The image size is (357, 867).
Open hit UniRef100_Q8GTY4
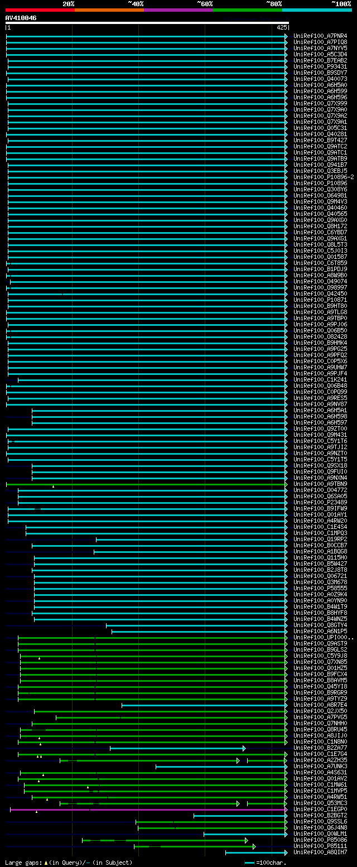pos(320,625)
